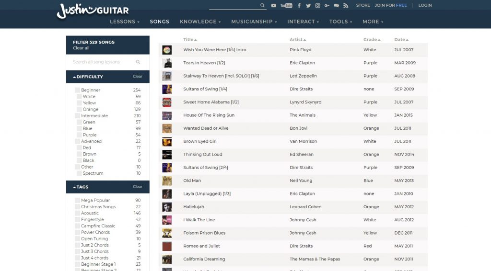Image resolution: width=491 pixels, height=271 pixels.
Task: Open the Store link
Action: pyautogui.click(x=363, y=5)
